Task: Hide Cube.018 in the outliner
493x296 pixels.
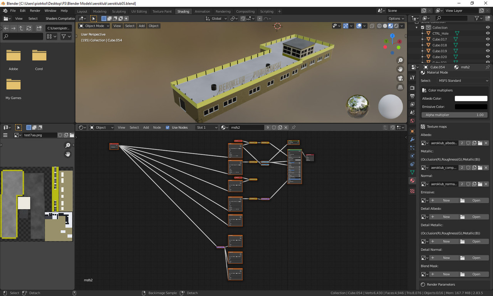Action: [488, 45]
